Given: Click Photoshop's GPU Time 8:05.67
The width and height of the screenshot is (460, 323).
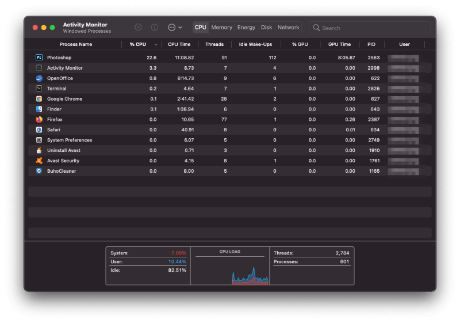Looking at the screenshot, I should (x=347, y=58).
